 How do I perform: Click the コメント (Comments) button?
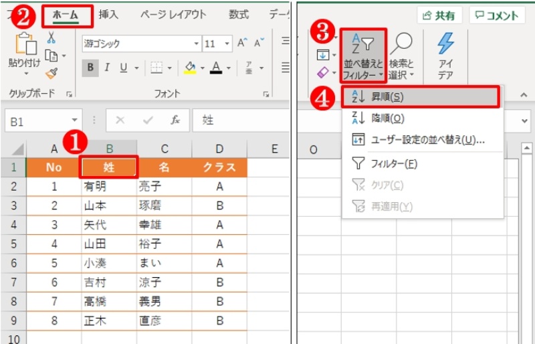tap(496, 15)
